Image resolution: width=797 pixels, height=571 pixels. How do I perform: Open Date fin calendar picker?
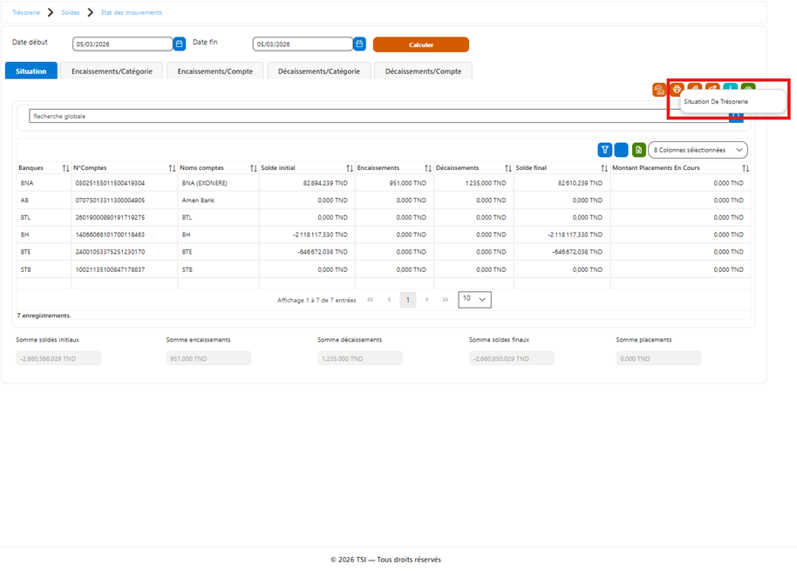[360, 44]
